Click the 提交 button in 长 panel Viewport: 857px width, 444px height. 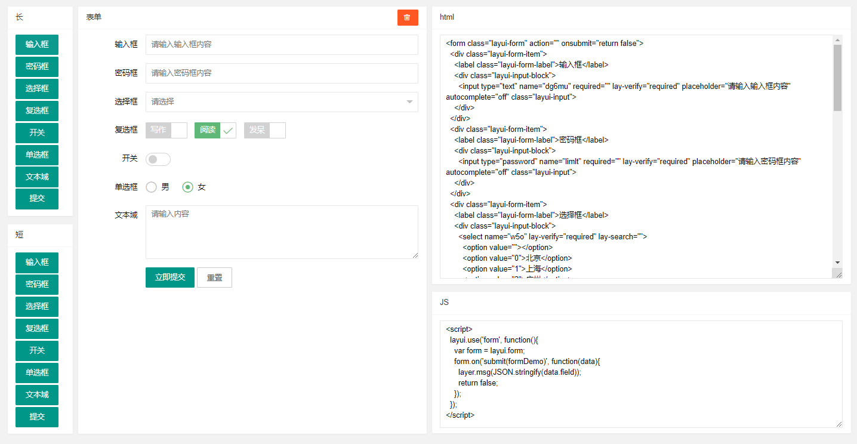click(37, 199)
